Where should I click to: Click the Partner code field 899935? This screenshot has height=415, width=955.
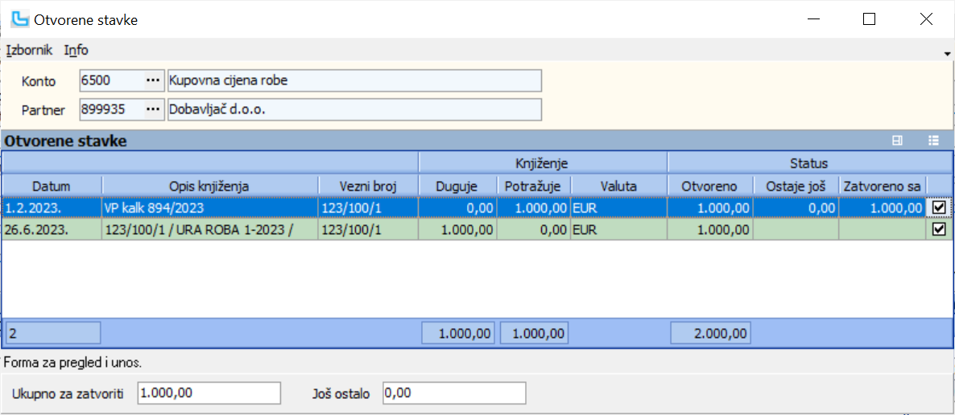point(110,109)
